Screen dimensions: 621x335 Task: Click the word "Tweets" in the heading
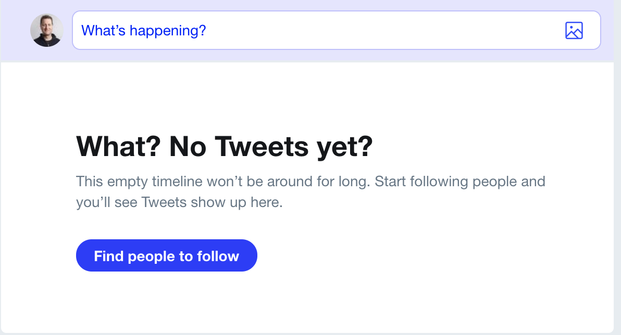(262, 147)
